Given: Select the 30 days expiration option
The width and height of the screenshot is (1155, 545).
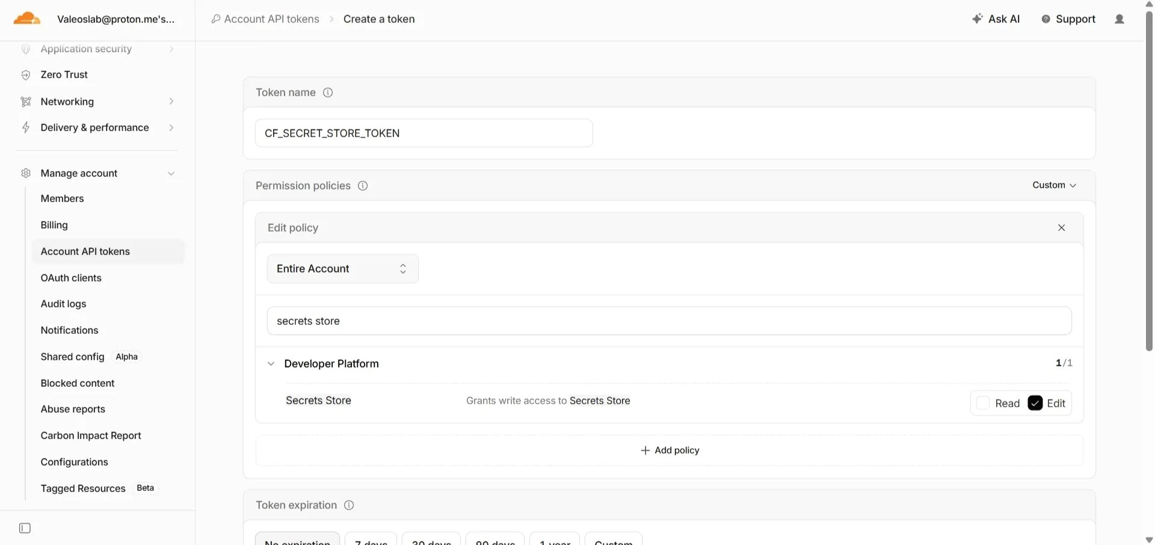Looking at the screenshot, I should coord(431,538).
